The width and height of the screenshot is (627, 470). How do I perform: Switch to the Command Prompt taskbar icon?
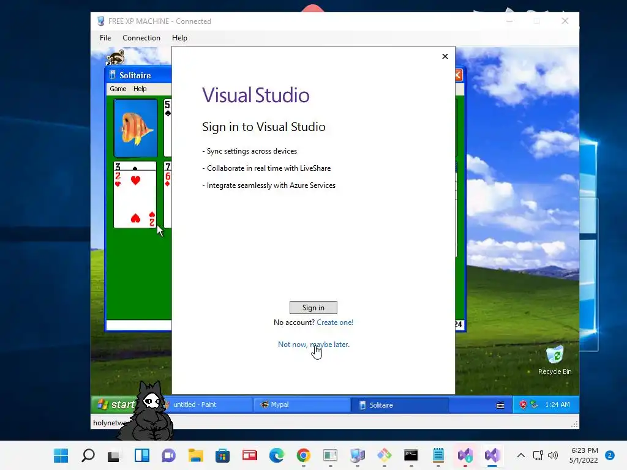[x=411, y=455]
